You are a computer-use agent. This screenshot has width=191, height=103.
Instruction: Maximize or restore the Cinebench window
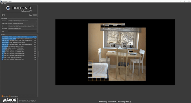click(x=185, y=1)
